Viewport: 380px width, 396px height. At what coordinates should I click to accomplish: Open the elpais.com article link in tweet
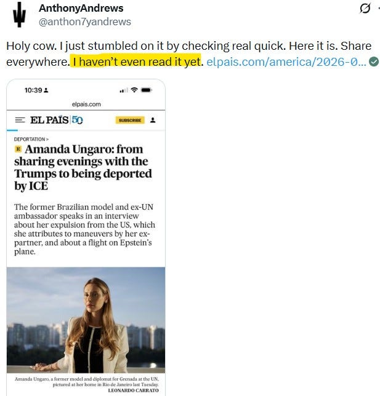(286, 62)
